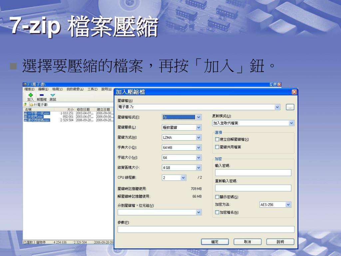Click the 參數 parameters field
341x256 pixels.
click(x=206, y=229)
